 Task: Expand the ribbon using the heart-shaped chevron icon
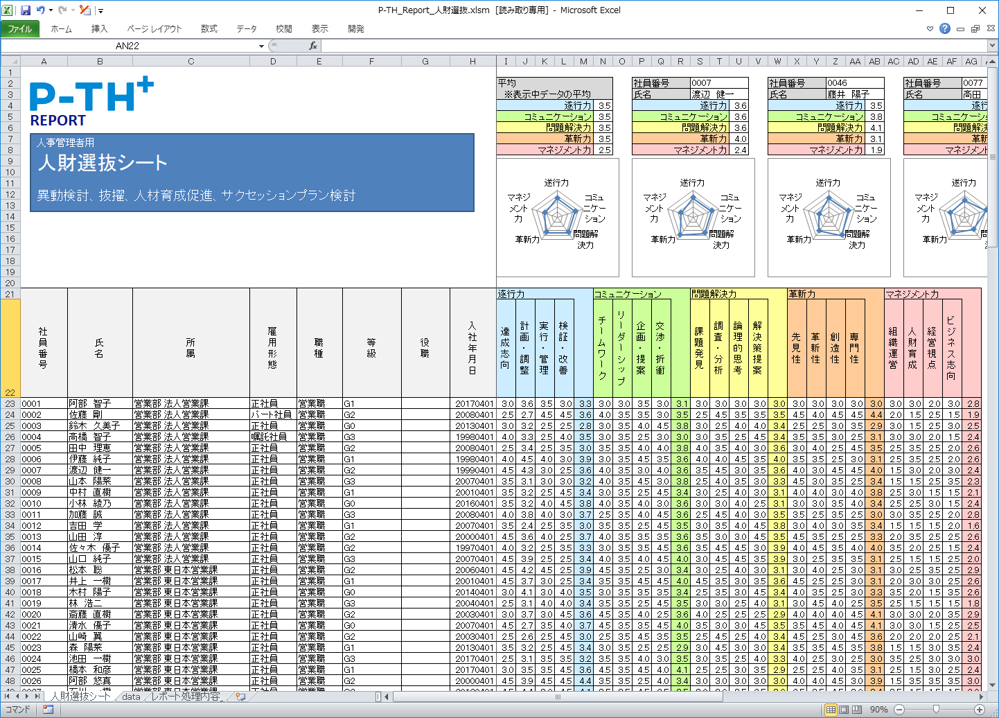tap(930, 29)
